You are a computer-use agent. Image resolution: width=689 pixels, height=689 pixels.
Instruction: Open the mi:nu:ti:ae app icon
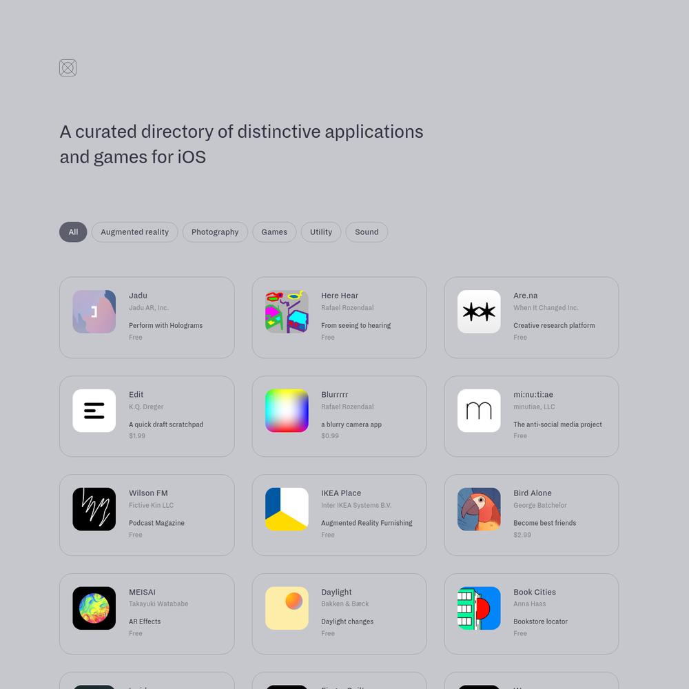tap(479, 411)
